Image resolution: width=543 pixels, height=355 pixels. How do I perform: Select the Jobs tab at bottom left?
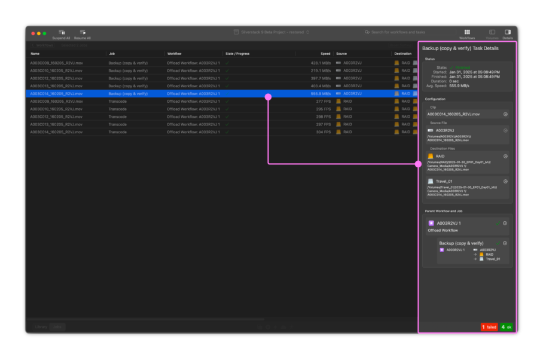58,327
